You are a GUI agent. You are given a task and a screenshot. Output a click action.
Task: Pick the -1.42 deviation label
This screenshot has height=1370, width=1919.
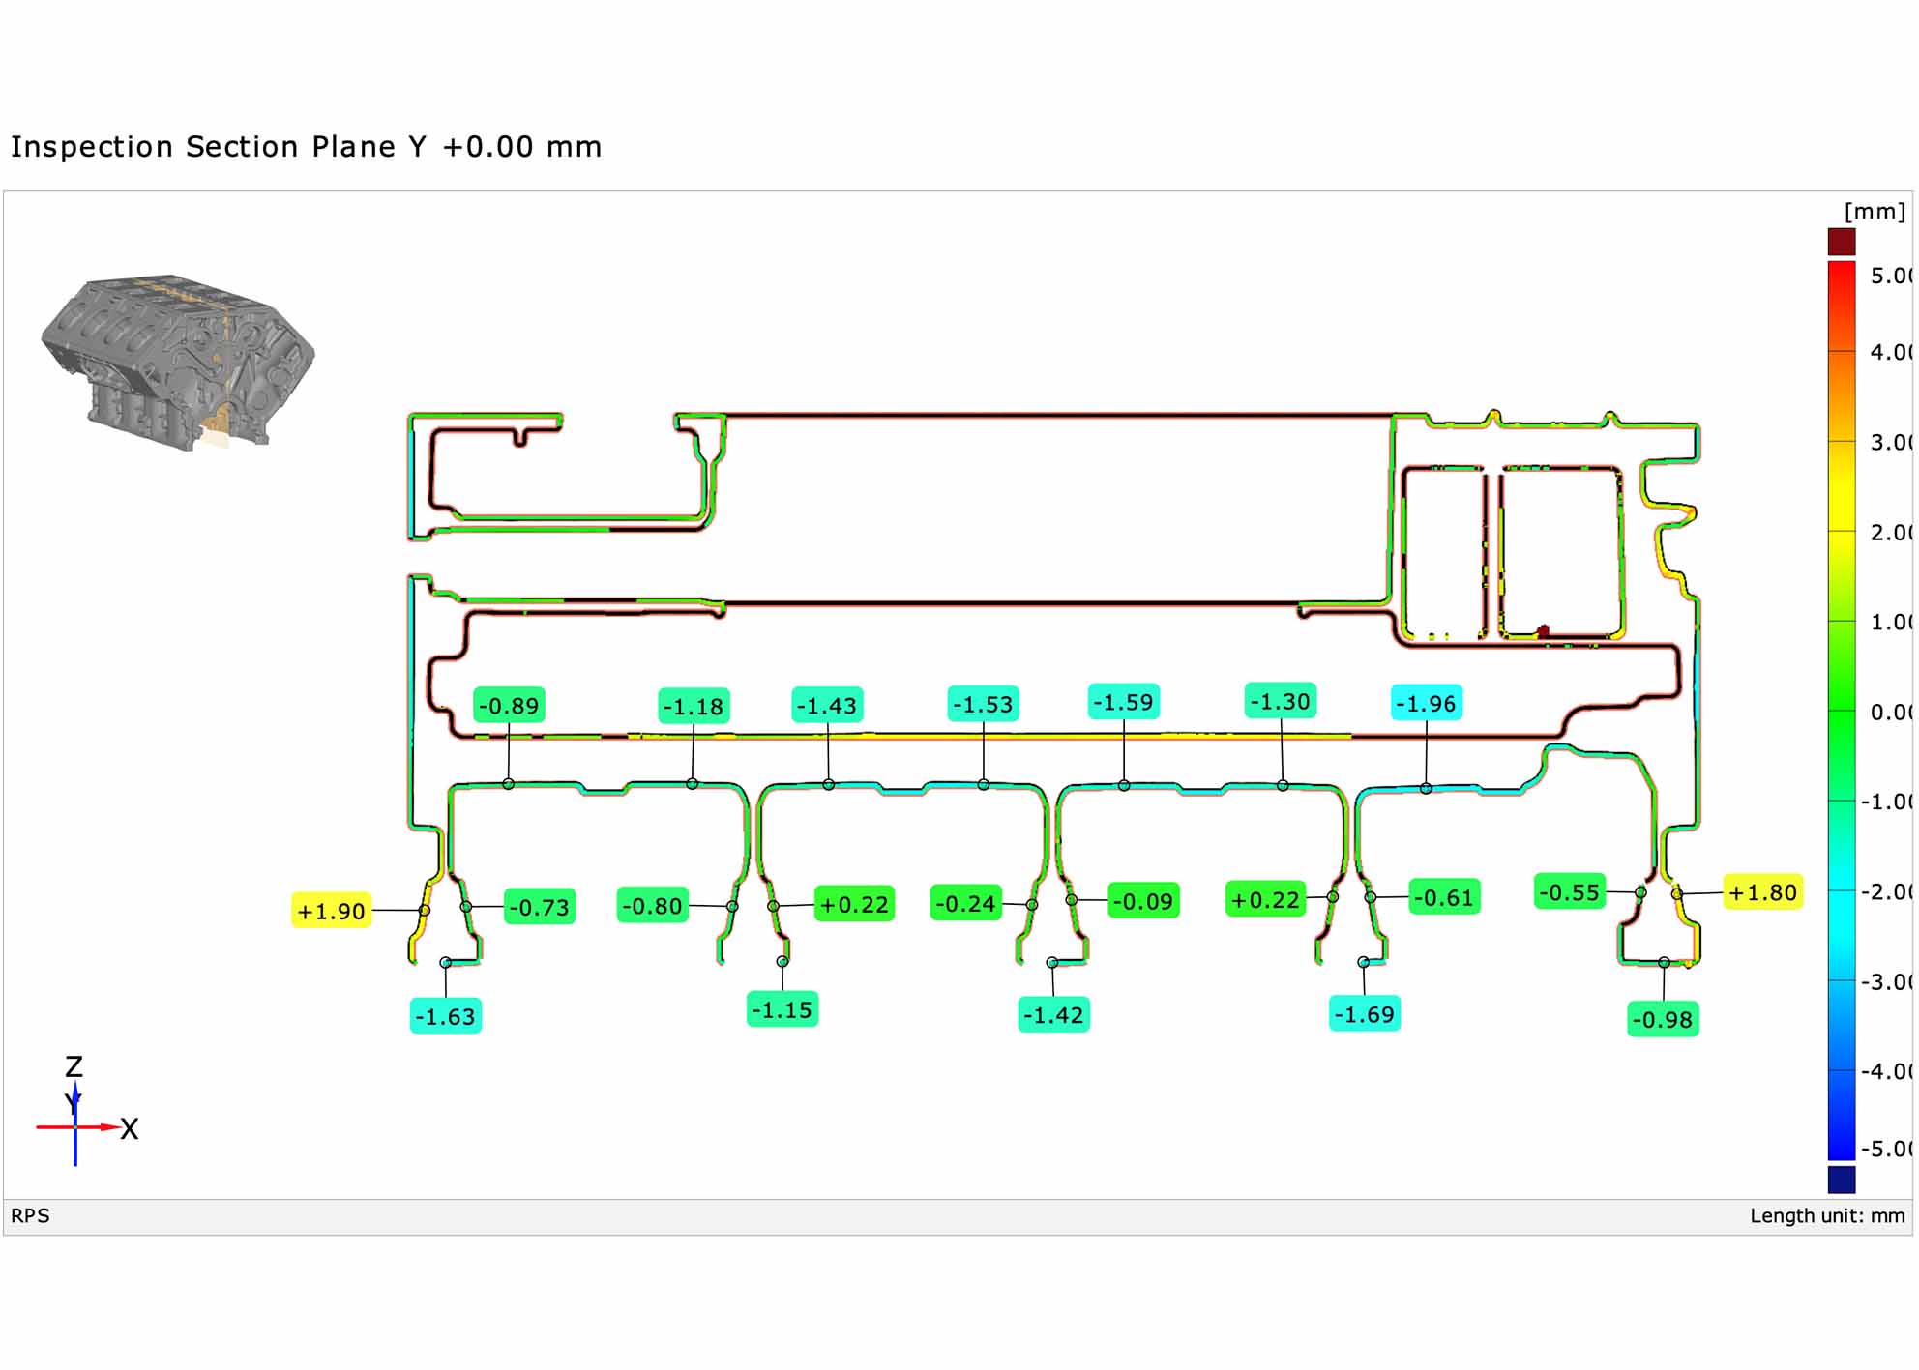1054,1014
